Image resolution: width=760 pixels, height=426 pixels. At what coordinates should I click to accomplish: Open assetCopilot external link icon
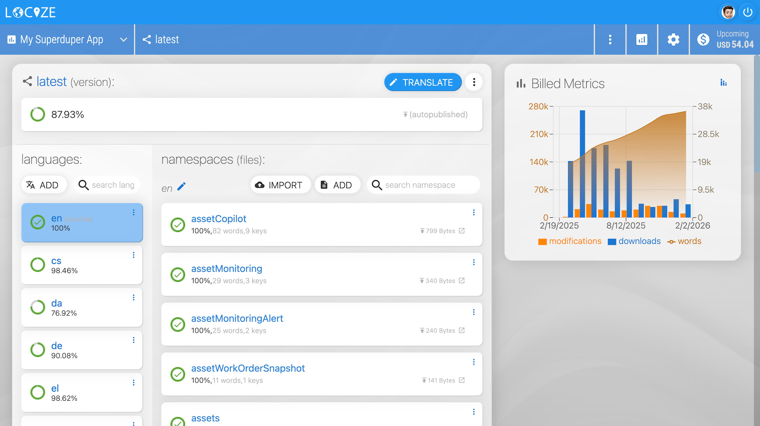click(462, 231)
